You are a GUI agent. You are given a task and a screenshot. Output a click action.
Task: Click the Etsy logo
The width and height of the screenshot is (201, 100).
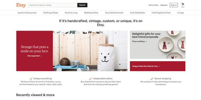tap(21, 5)
